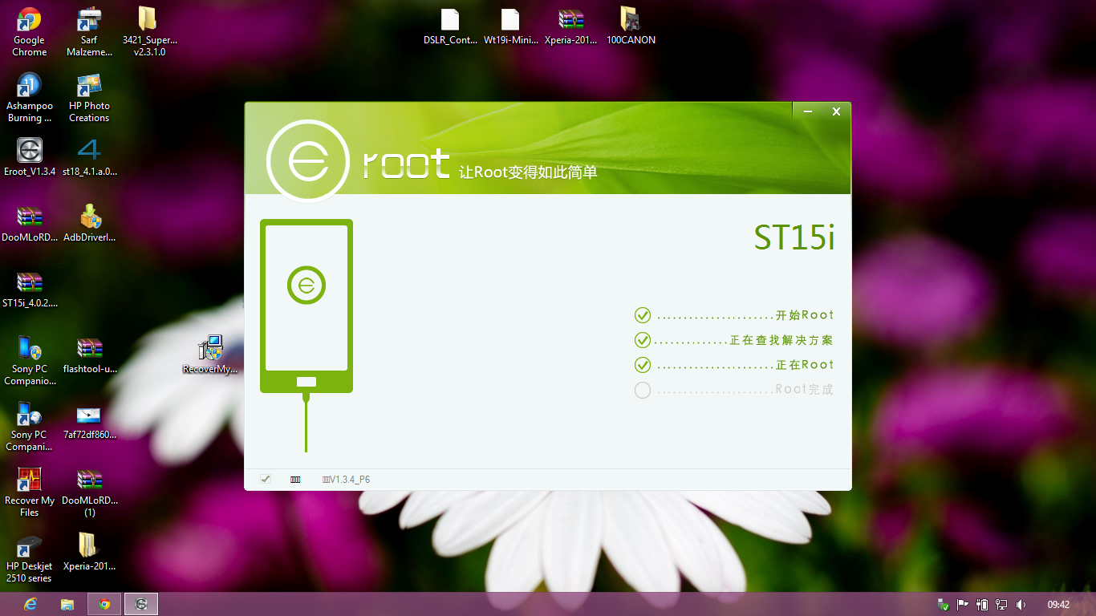Open the DSLR_Cont file on desktop
The height and width of the screenshot is (616, 1096).
click(x=450, y=26)
